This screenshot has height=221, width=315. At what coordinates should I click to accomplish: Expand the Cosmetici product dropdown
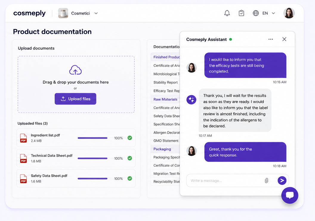96,13
